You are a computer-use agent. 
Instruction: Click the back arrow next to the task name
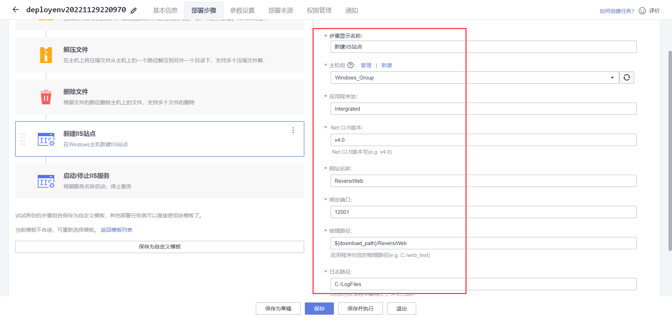point(15,9)
